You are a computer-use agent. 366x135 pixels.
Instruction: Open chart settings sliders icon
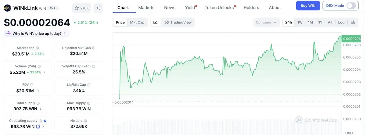coord(353,22)
